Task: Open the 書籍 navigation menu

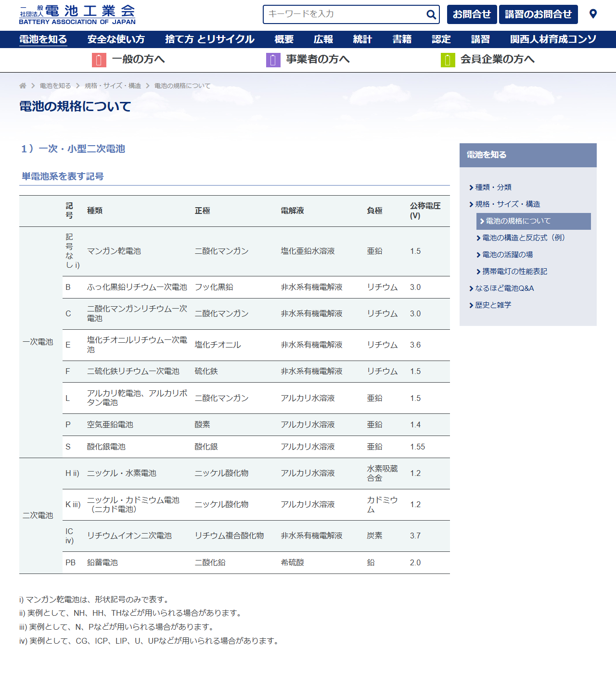Action: [402, 39]
